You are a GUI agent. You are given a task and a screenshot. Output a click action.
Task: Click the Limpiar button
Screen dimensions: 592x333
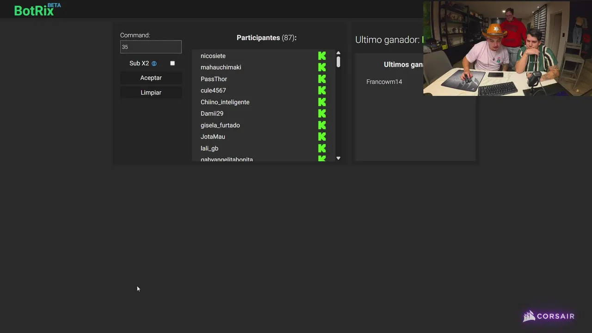click(151, 92)
